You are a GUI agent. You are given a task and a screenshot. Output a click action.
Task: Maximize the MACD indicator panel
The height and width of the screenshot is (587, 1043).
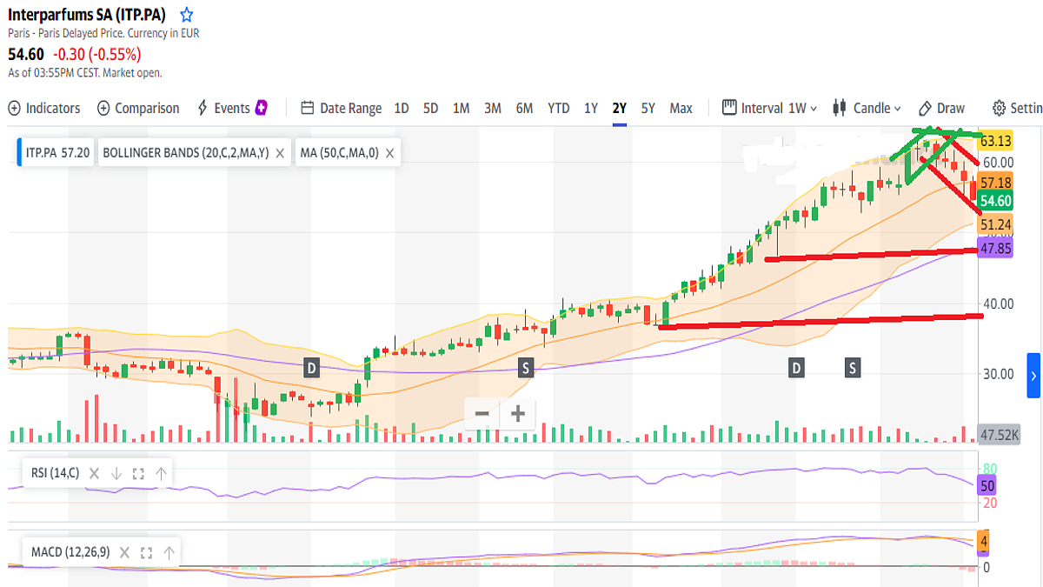146,552
